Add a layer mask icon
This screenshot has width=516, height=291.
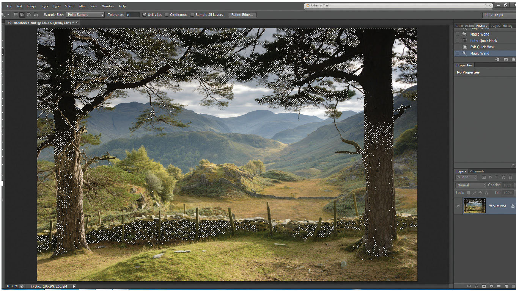tap(484, 286)
